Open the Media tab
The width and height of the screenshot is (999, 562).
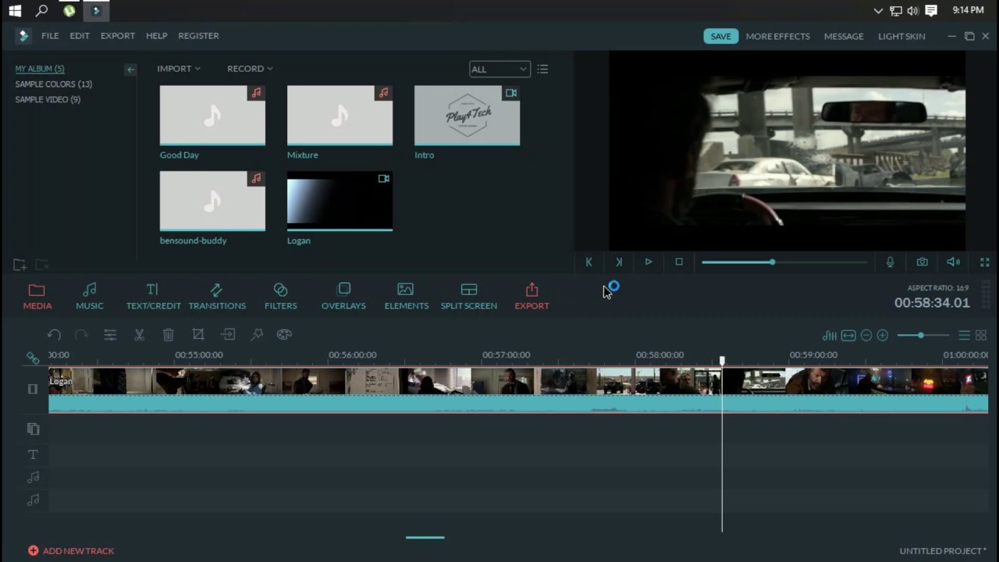[37, 297]
